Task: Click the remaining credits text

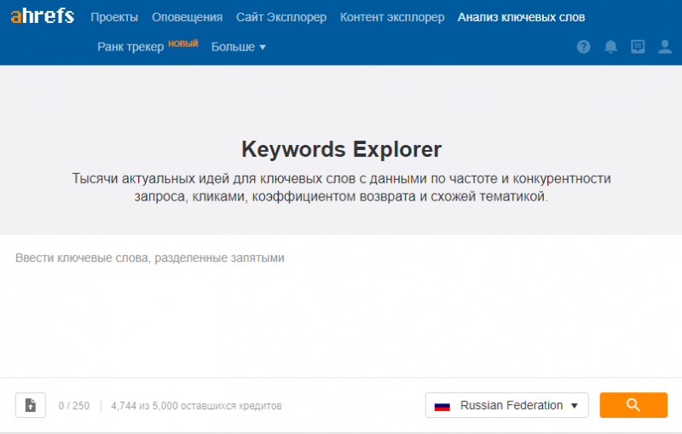Action: [x=196, y=406]
